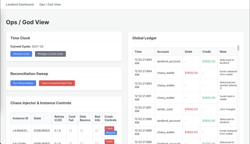This screenshot has width=250, height=144.
Task: Click $1600.00 debit for renter_card
Action: click(x=191, y=109)
